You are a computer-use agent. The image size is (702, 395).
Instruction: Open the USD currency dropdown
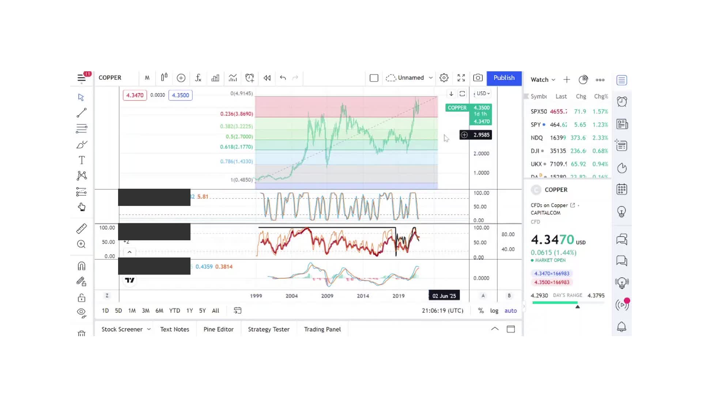[x=482, y=93]
